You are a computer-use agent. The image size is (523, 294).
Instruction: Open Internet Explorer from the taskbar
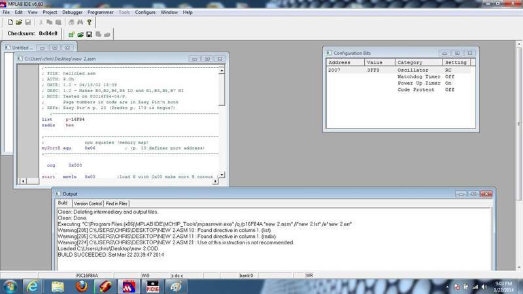32,287
